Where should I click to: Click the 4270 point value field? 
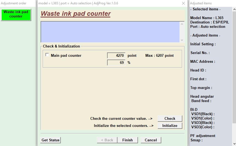tap(116, 55)
